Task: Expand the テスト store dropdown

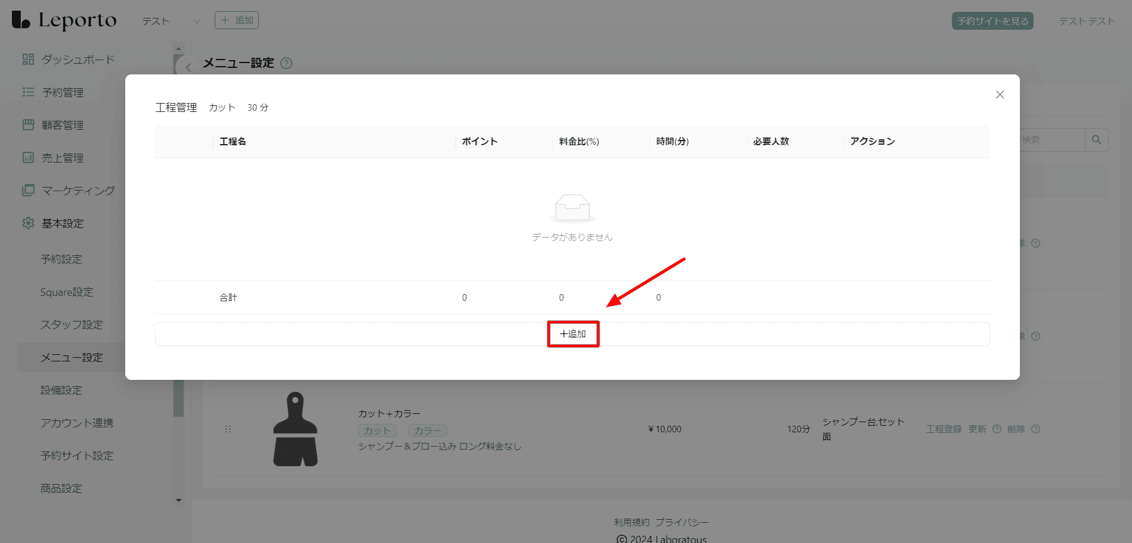Action: point(196,21)
